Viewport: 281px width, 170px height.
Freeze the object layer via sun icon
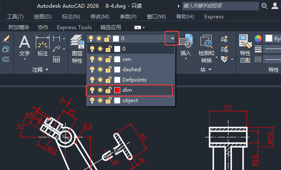tap(100, 100)
